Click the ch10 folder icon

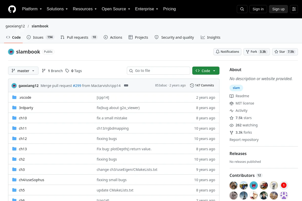point(14,118)
